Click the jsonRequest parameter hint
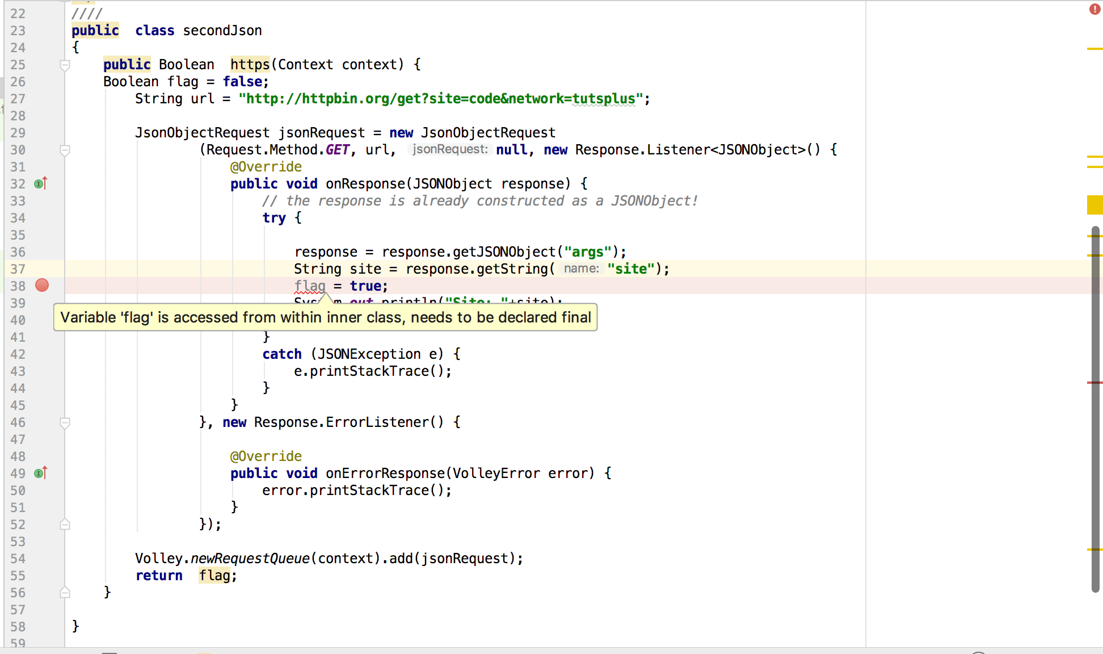This screenshot has width=1103, height=654. click(x=449, y=149)
